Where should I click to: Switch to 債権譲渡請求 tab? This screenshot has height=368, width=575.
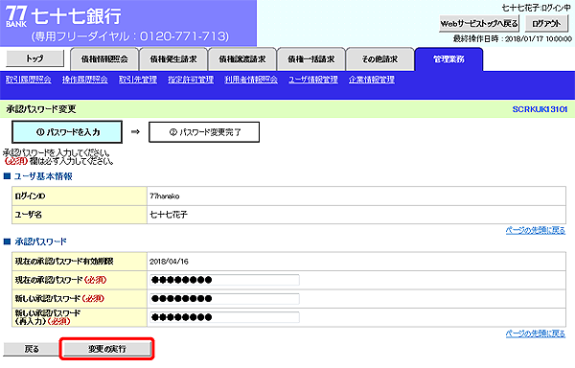pos(242,59)
